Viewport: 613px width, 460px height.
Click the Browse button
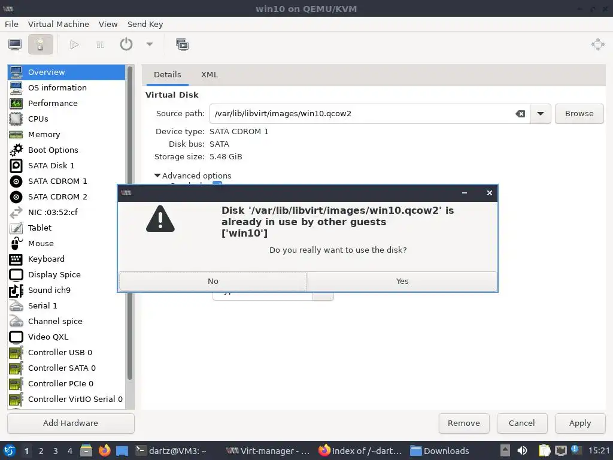pyautogui.click(x=579, y=114)
